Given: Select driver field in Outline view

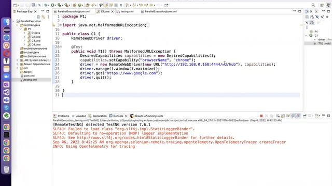Looking at the screenshot, I should (322, 39).
